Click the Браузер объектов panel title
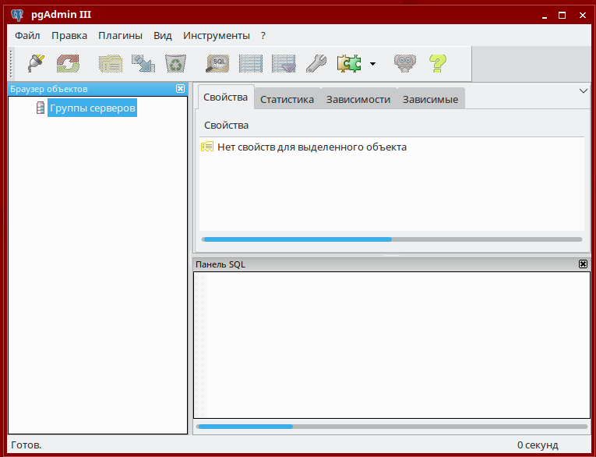Viewport: 596px width, 457px height. click(x=49, y=89)
